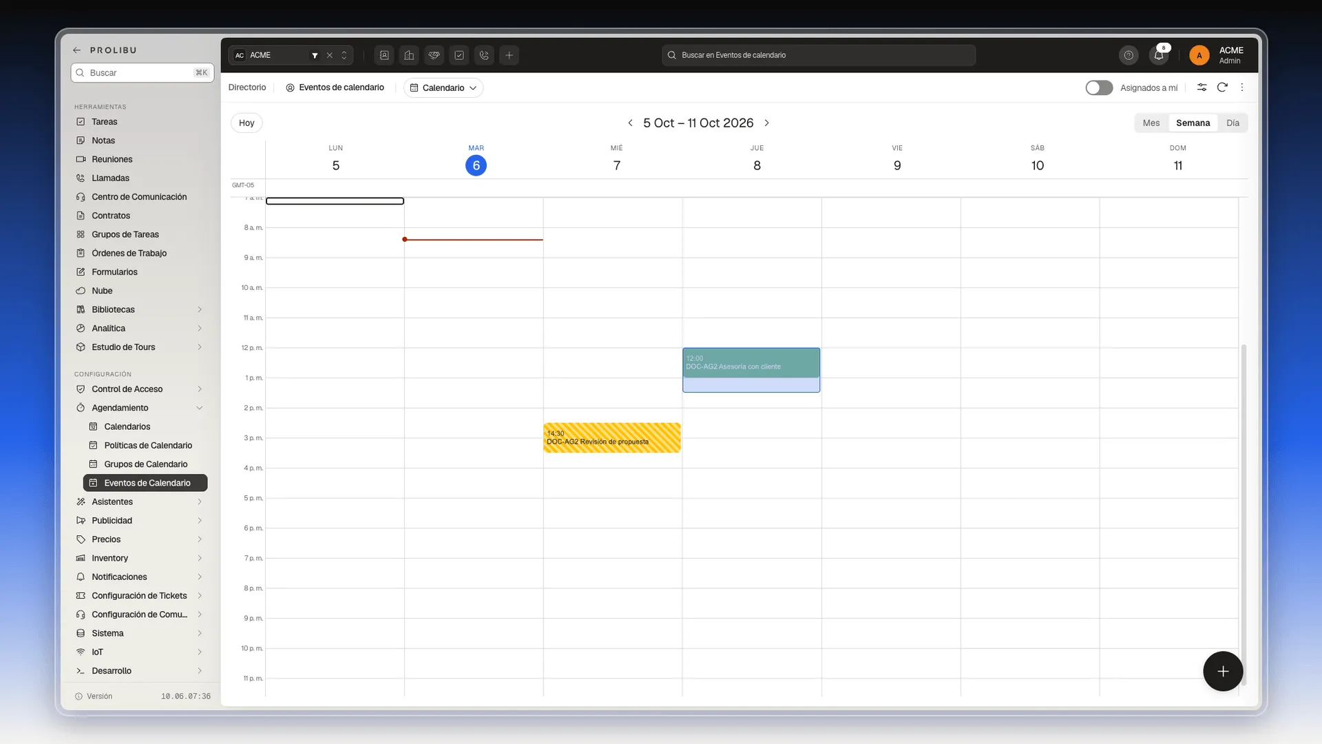Open the three-dot more options menu
The image size is (1322, 744).
coord(1242,87)
